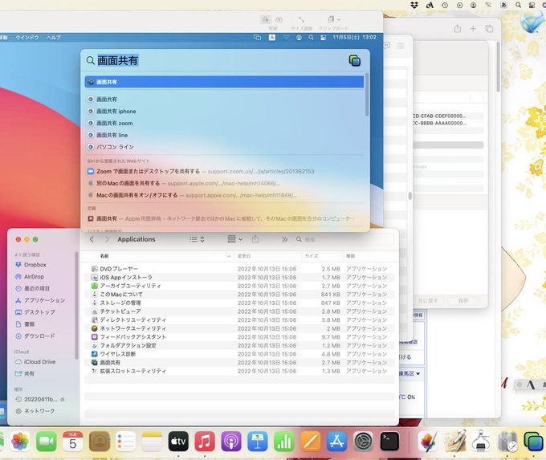The image size is (546, 460).
Task: Select ダウンロード in the Finder sidebar
Action: point(35,336)
